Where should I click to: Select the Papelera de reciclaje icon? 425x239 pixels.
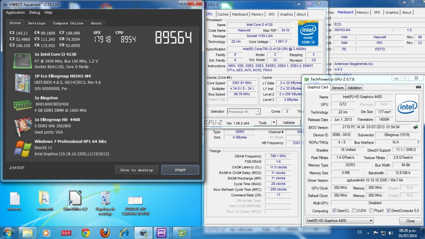pos(105,203)
